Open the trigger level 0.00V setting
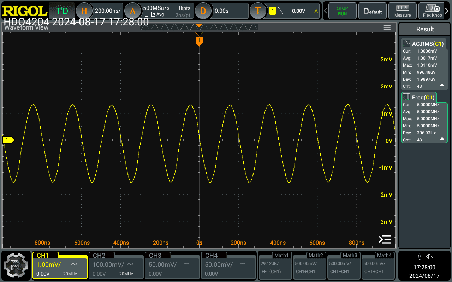Viewport: 452px width, 282px height. [x=298, y=11]
